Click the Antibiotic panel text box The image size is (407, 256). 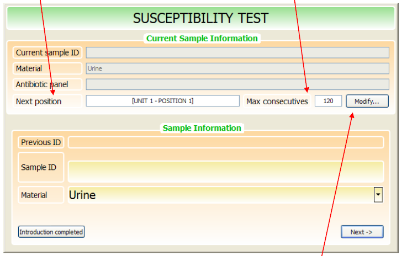point(237,84)
